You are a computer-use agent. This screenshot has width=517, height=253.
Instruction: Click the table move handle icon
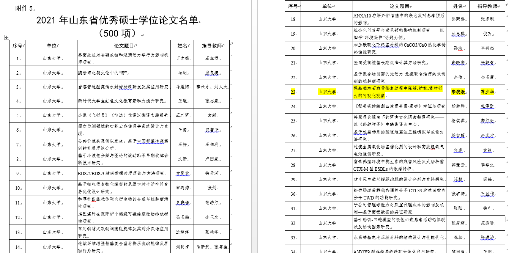[x=6, y=37]
